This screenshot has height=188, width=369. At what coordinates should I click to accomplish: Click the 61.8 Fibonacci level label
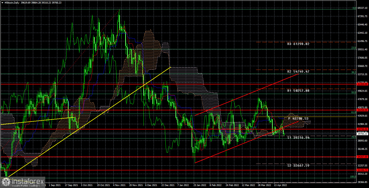[x=353, y=112]
